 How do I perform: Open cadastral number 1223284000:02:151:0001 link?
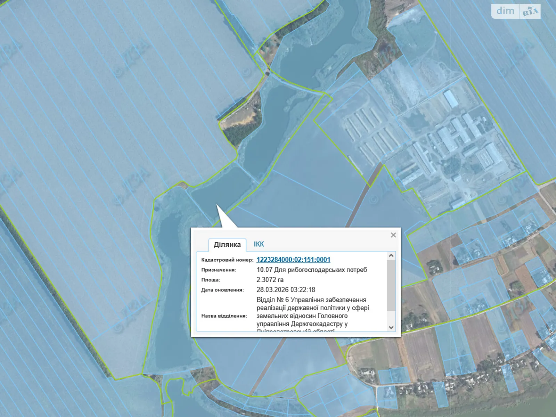(293, 260)
